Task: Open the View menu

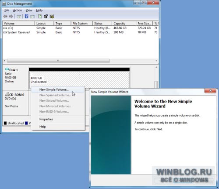Action: [29, 10]
